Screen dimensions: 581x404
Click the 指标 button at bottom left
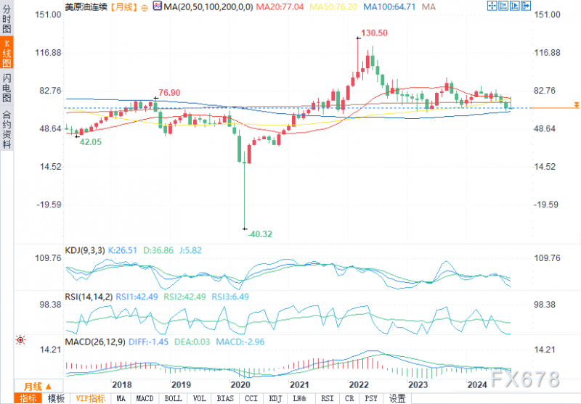(x=28, y=398)
